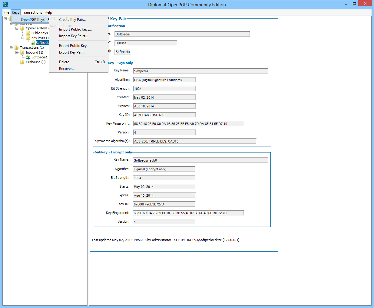Click the DSA Algorithm field
Image resolution: width=374 pixels, height=308 pixels.
[x=164, y=80]
